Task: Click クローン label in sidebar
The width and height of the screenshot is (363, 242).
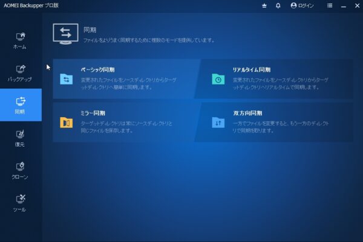Action: coord(20,177)
